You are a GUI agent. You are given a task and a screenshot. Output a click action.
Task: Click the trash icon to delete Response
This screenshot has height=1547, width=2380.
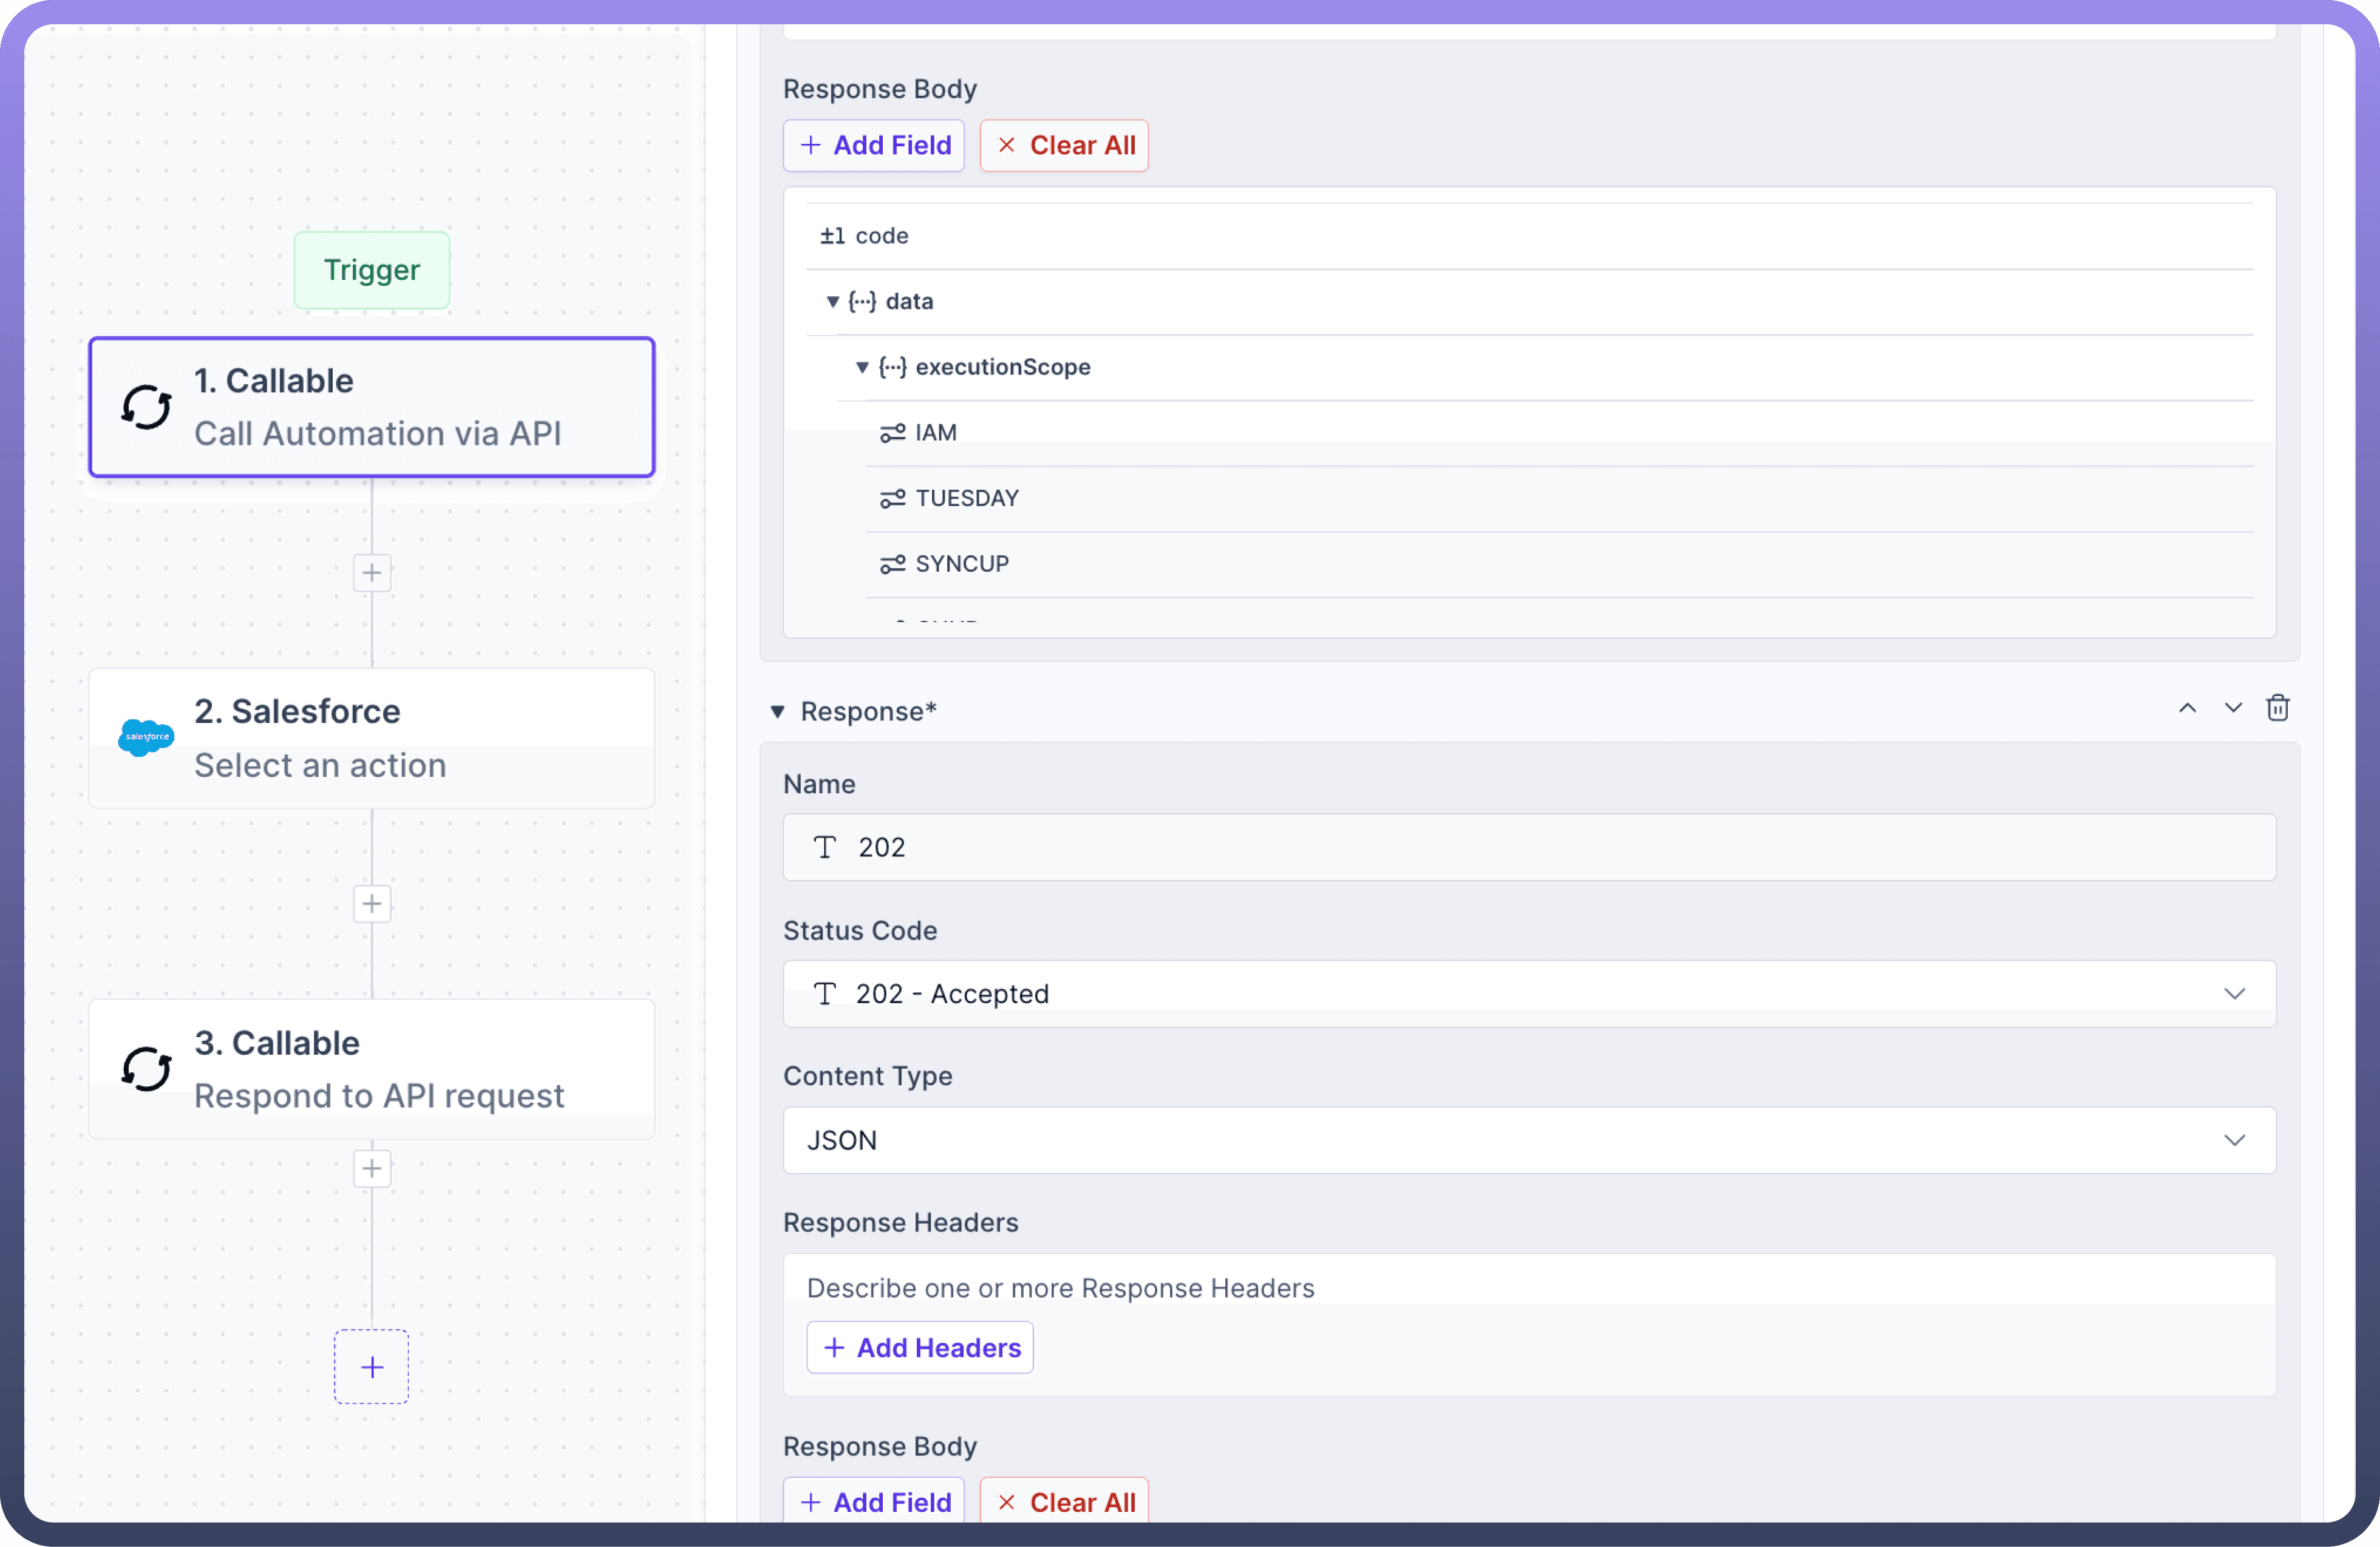[2277, 708]
